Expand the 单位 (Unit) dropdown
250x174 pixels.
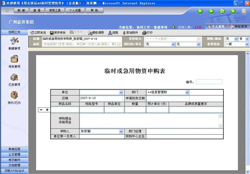pos(121,92)
